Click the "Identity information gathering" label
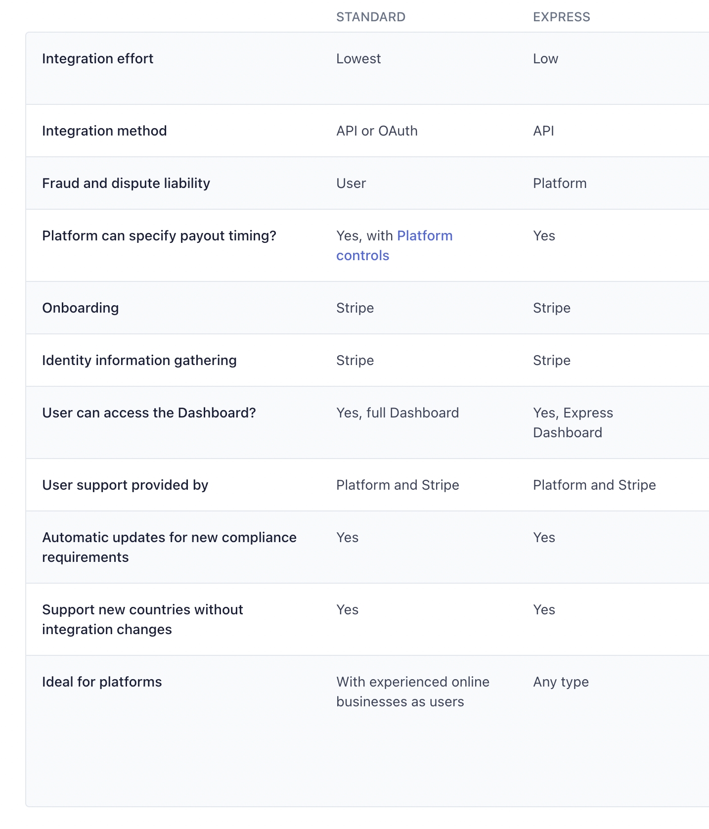The height and width of the screenshot is (829, 709). [x=139, y=361]
